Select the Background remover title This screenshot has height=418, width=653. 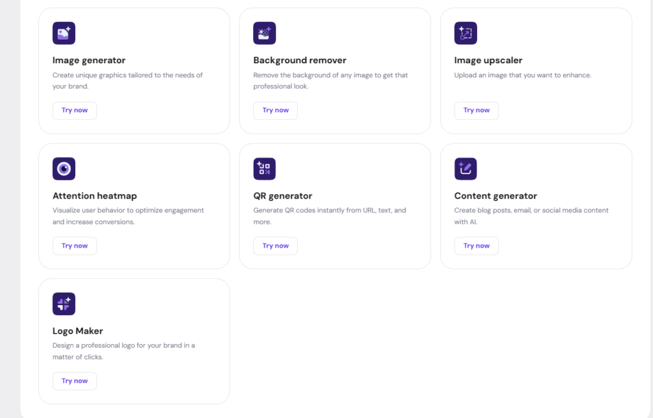(x=300, y=61)
